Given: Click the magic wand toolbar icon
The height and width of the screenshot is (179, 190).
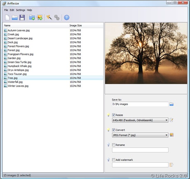Looking at the screenshot, I should click(49, 18).
